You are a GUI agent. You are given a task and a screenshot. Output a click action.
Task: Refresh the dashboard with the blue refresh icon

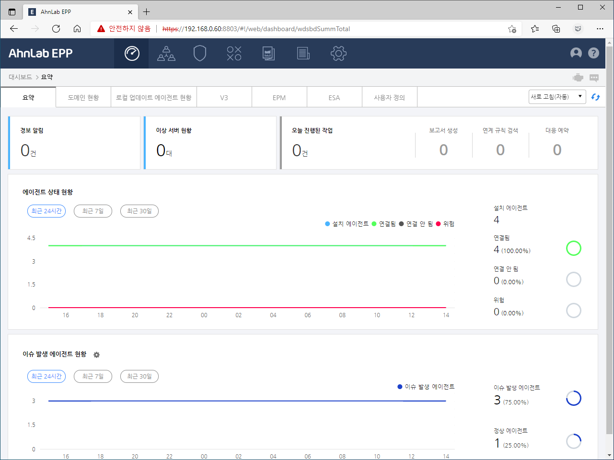(595, 96)
